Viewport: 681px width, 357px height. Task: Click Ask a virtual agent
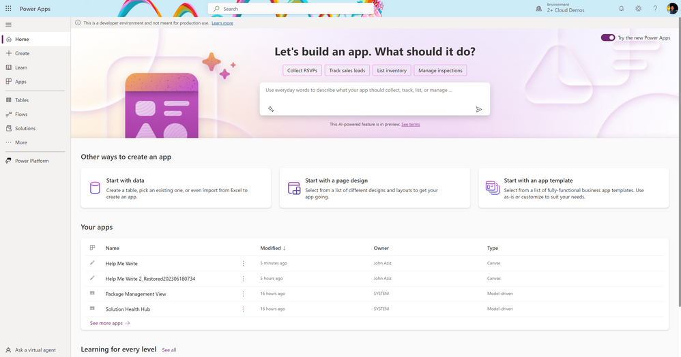tap(35, 350)
